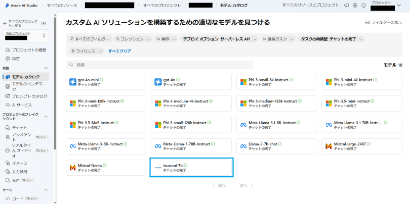The width and height of the screenshot is (410, 204).
Task: Click the announcements megaphone icon in header
Action: tap(346, 5)
